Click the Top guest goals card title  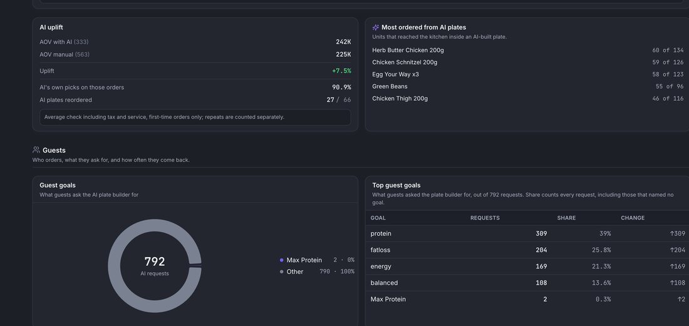396,185
